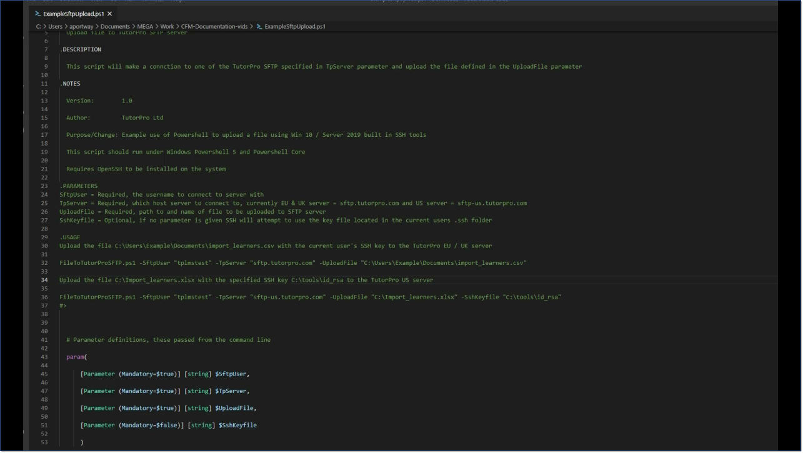Viewport: 803px width, 453px height.
Task: Click the 'Purpose/Change' comment line
Action: [x=246, y=135]
